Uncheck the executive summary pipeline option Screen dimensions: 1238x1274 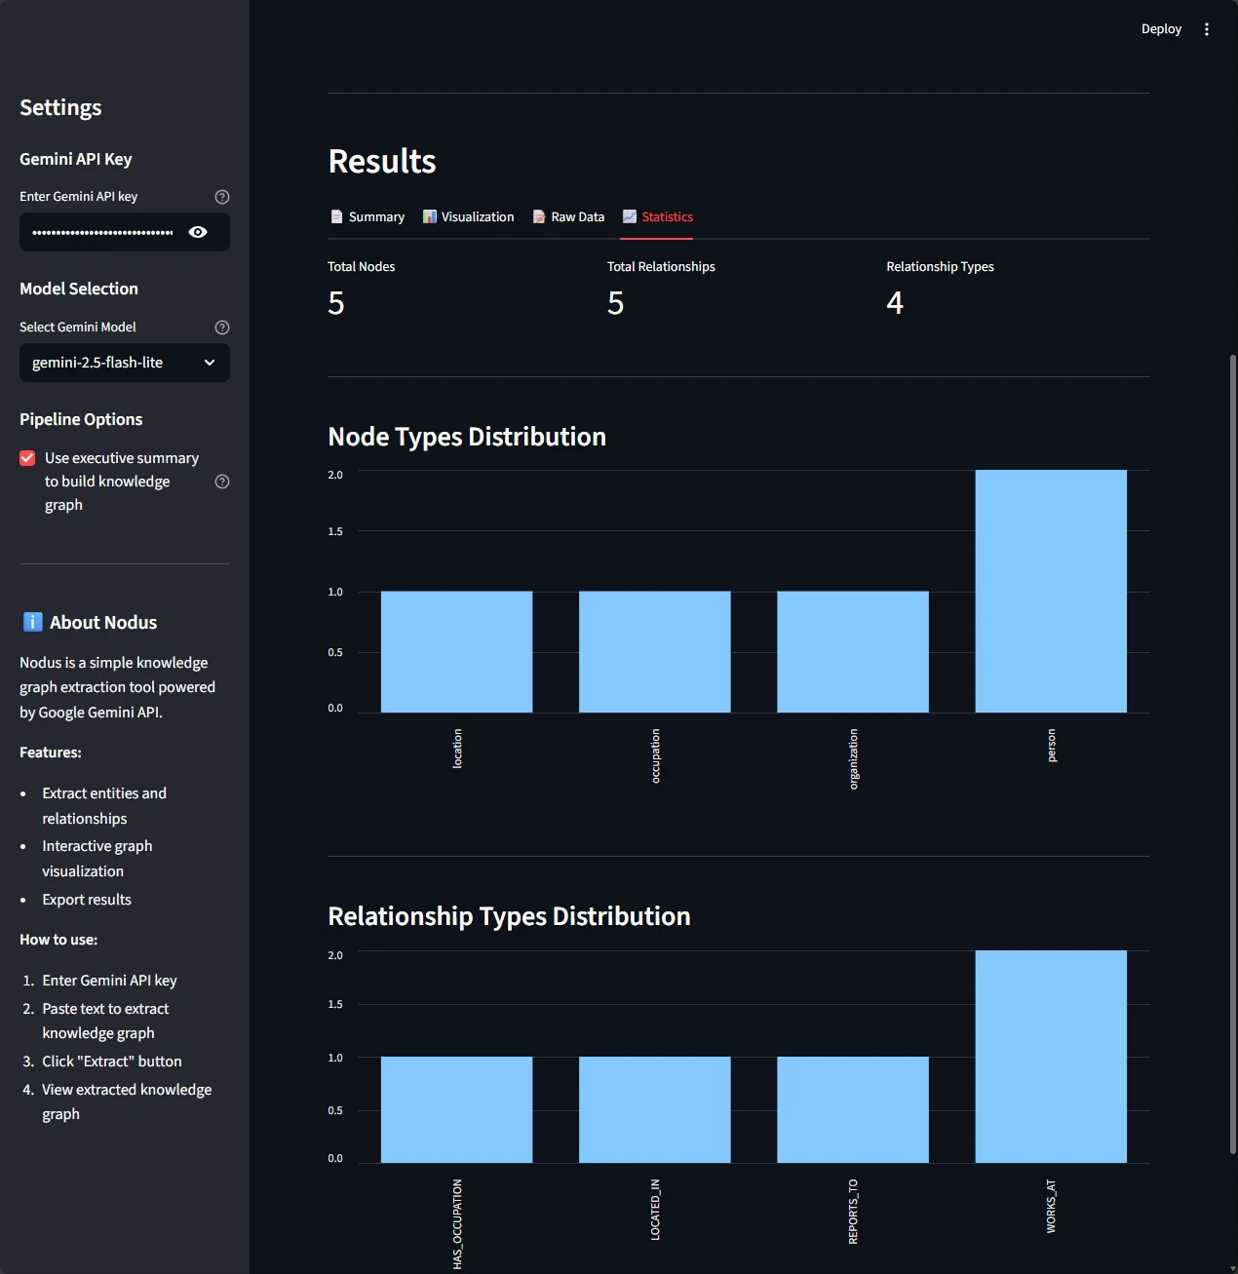point(26,457)
